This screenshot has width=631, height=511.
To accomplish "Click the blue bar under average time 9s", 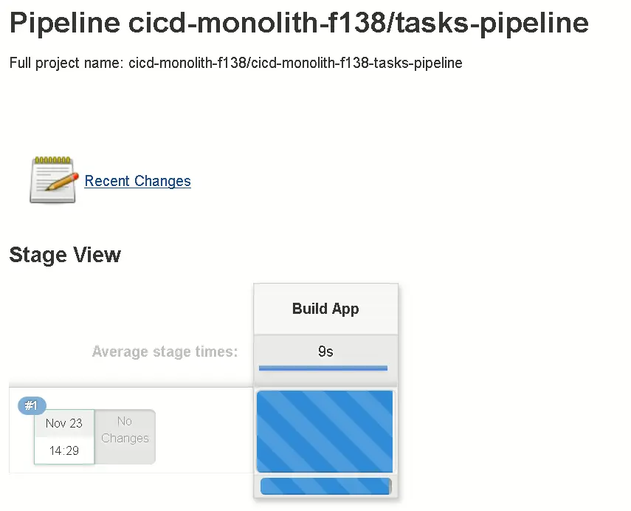I will (x=323, y=368).
